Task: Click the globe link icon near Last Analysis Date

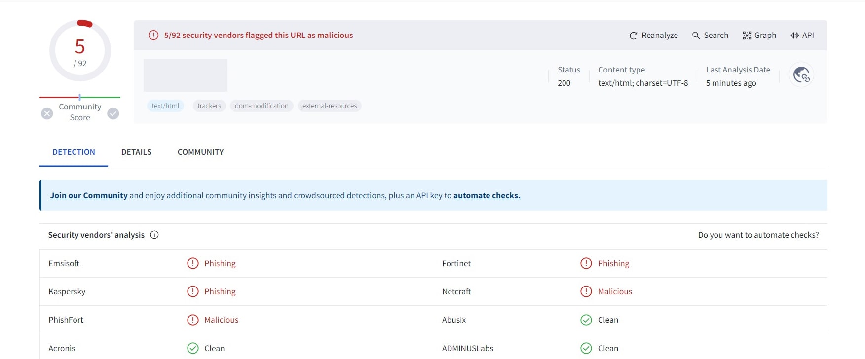Action: [x=801, y=75]
